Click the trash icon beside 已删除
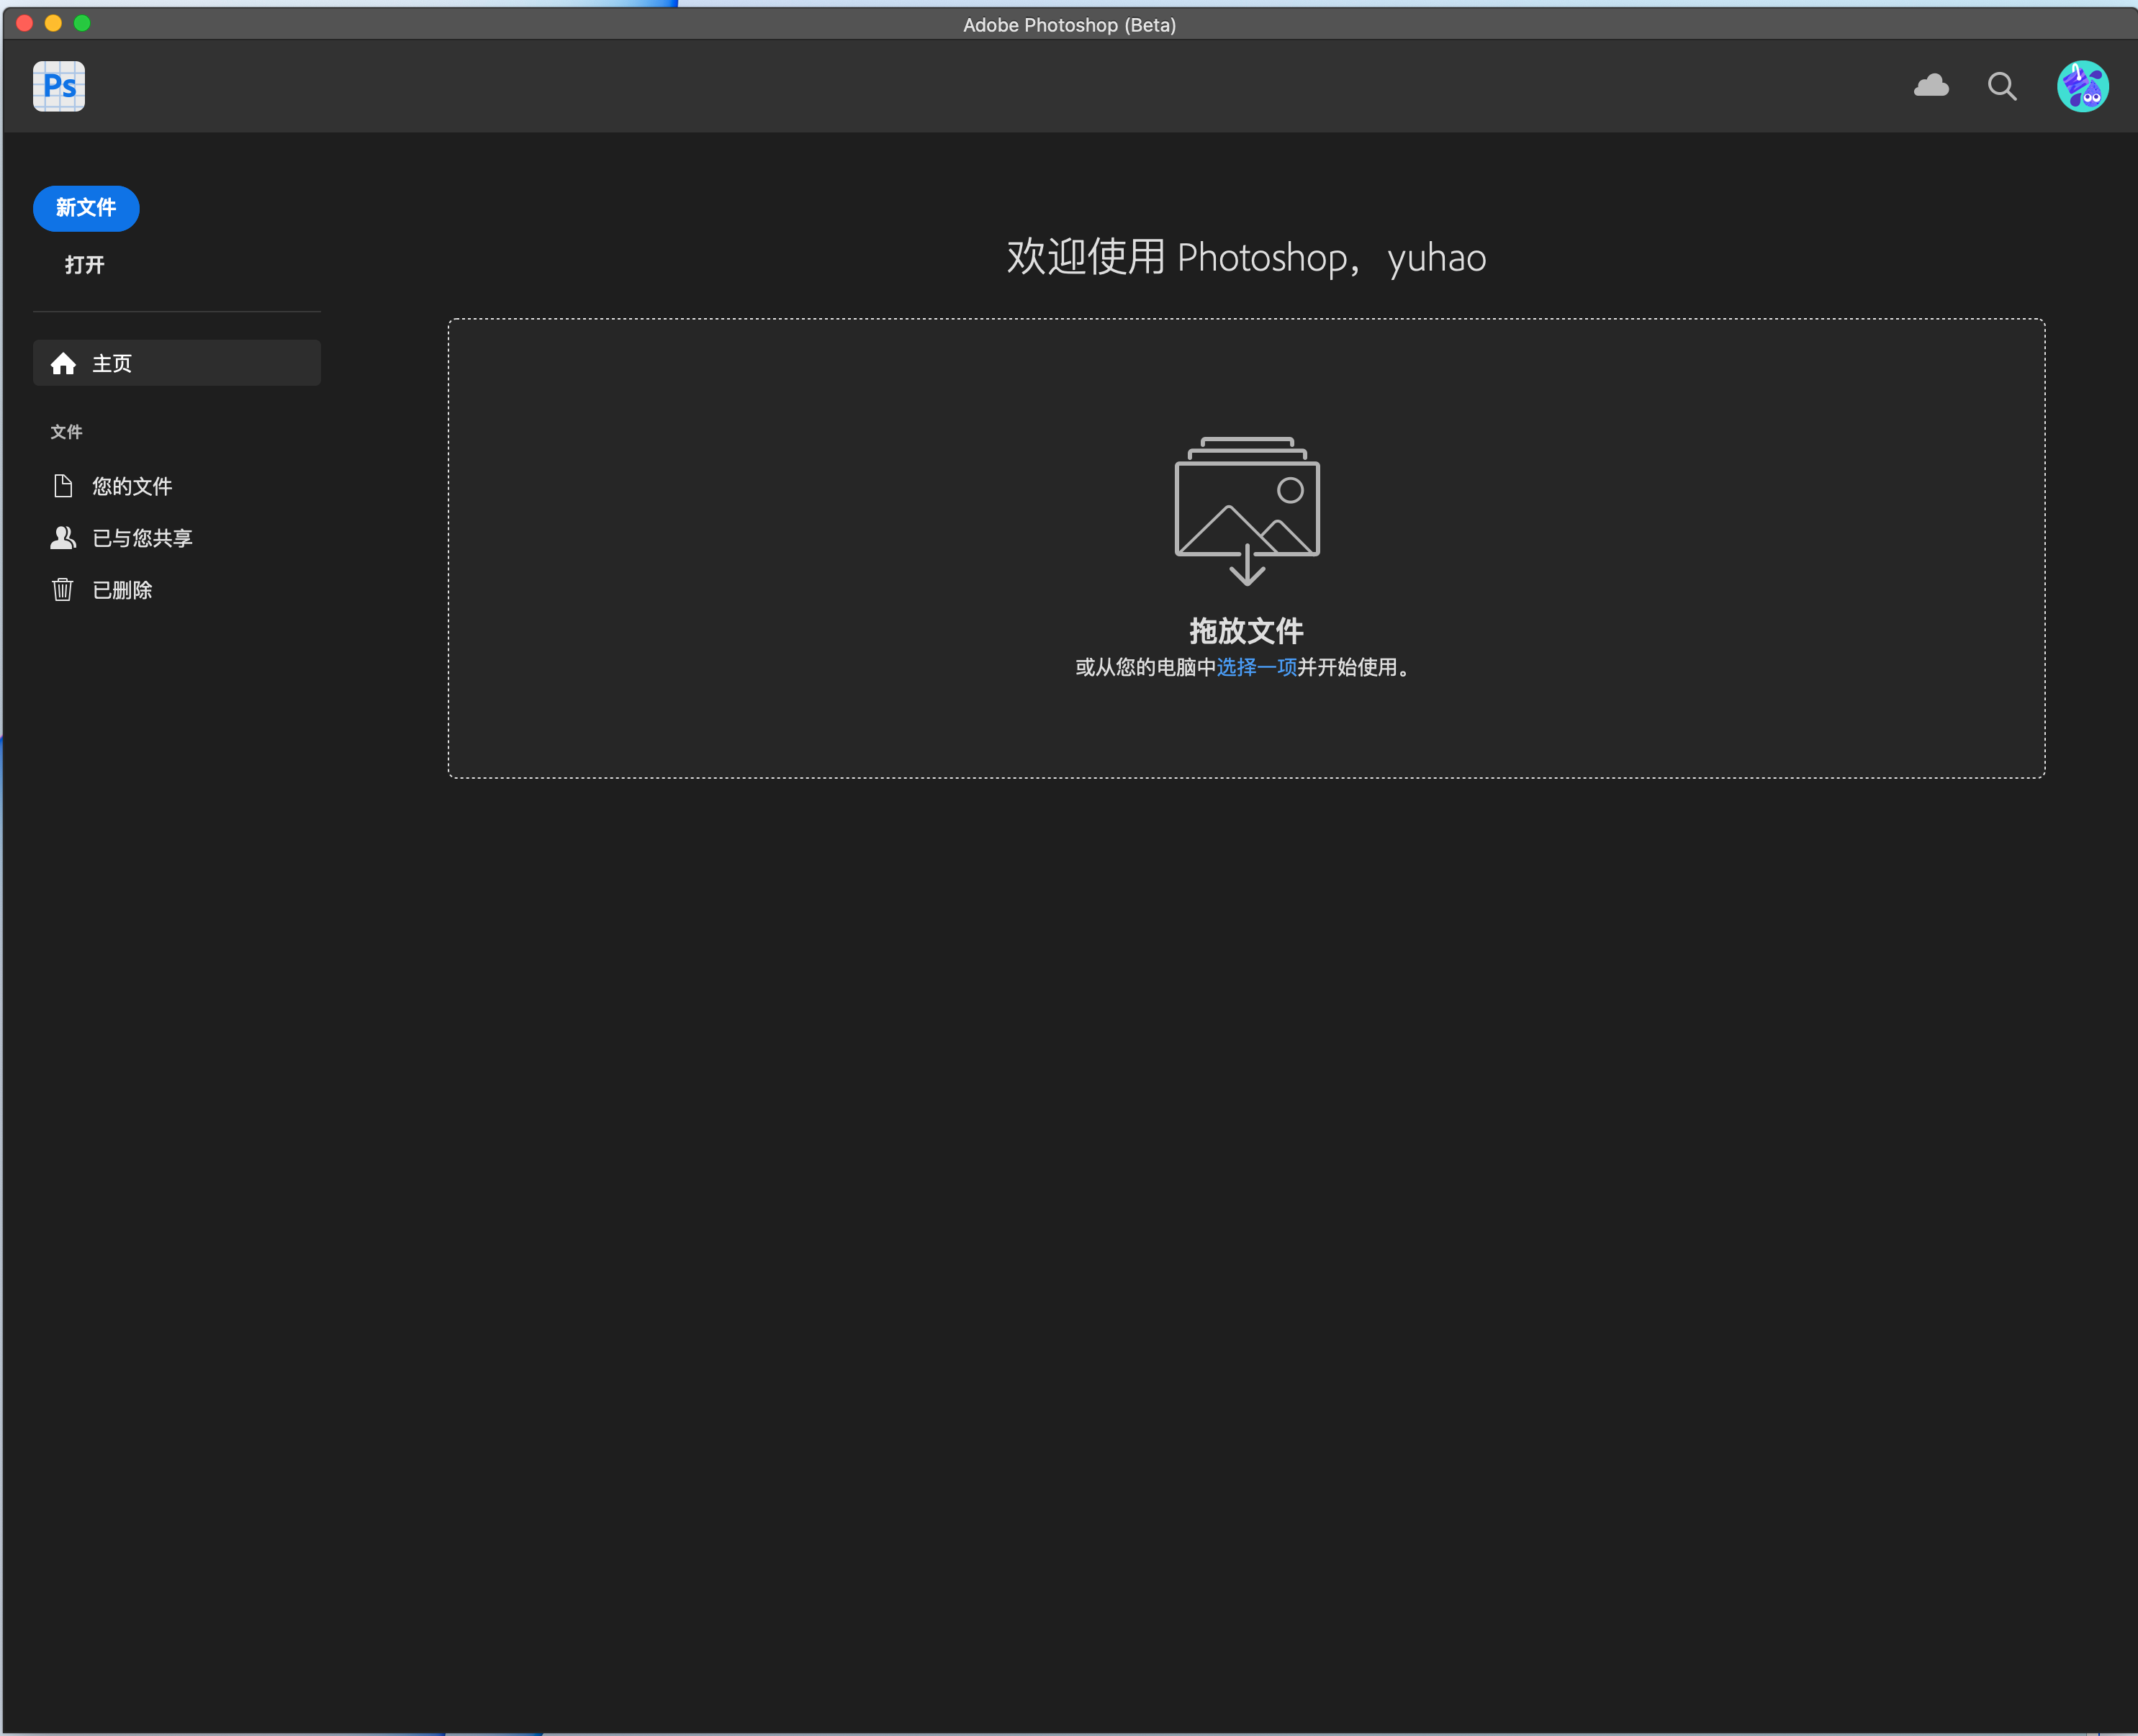The height and width of the screenshot is (1736, 2138). tap(63, 590)
